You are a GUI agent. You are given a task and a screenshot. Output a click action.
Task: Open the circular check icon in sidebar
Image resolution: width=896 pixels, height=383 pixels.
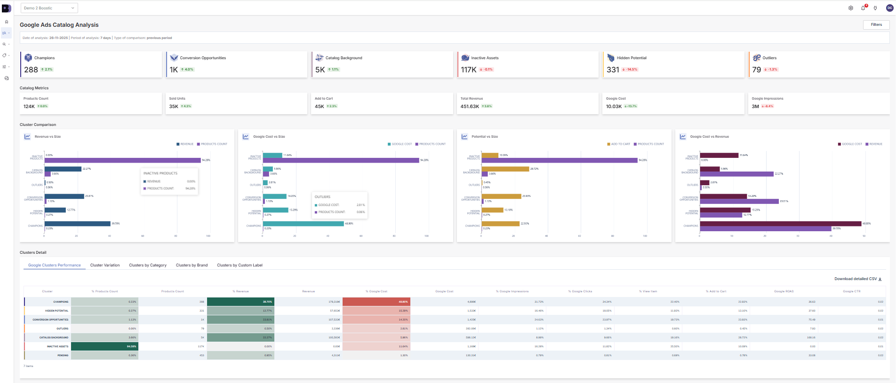point(6,78)
